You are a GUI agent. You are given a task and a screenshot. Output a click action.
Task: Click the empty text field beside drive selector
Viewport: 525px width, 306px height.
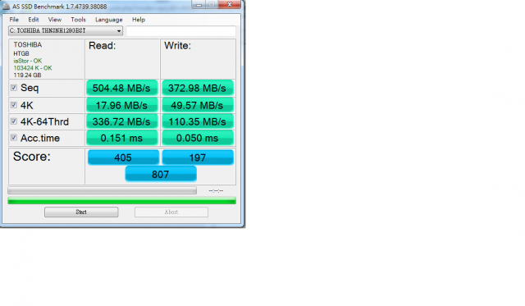(x=180, y=31)
